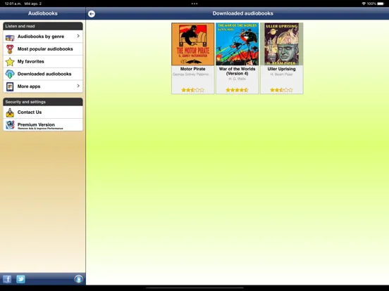
Task: Open the Facebook share icon
Action: coord(7,279)
